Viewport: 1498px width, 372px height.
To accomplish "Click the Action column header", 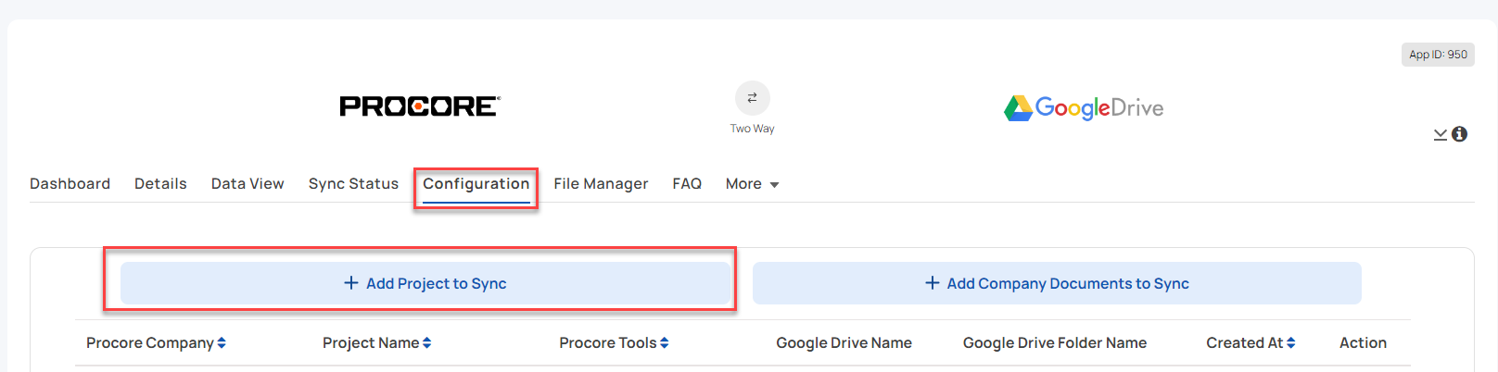I will coord(1363,343).
